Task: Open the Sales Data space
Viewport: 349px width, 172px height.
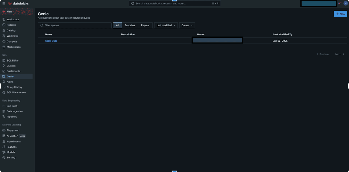Action: [51, 41]
